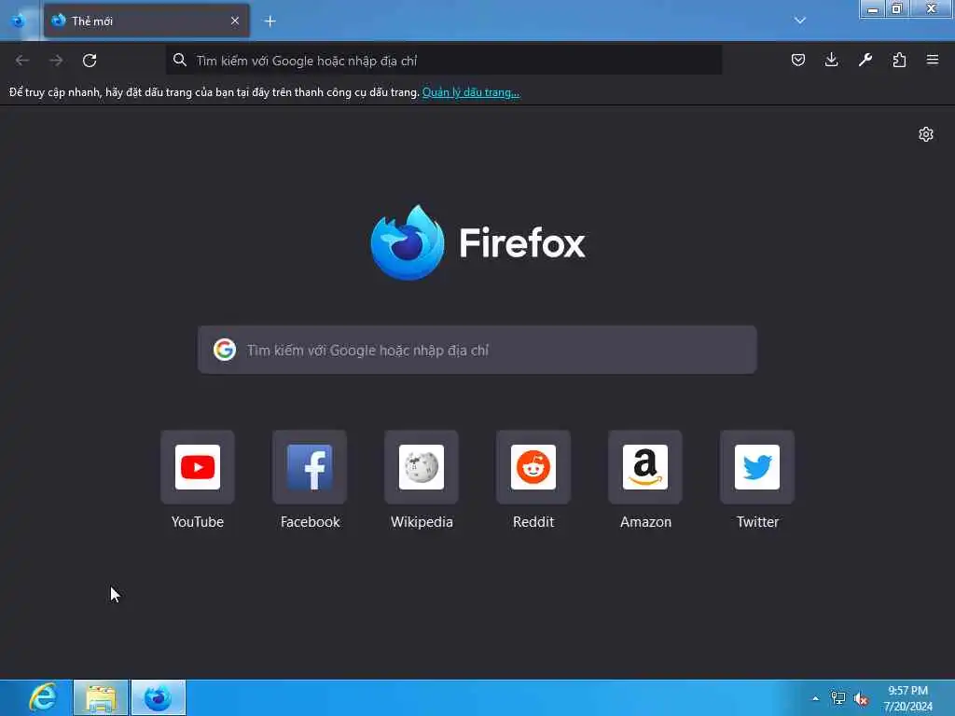Open the extensions puzzle icon

(x=899, y=60)
